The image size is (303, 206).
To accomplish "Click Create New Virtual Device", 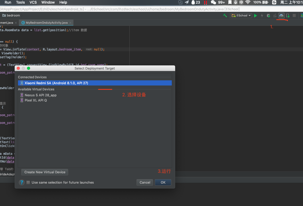I will point(44,172).
